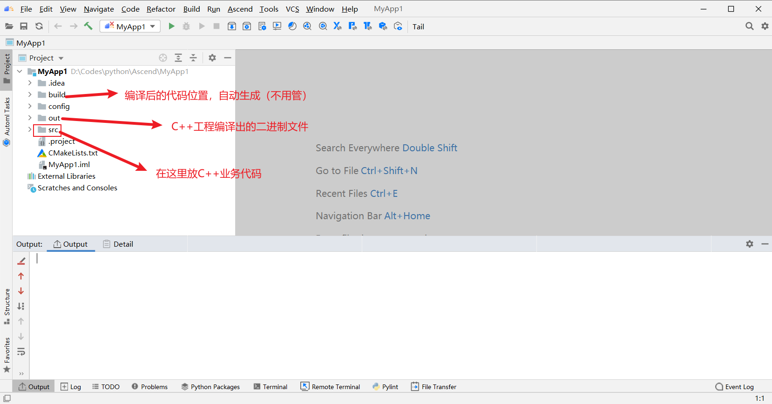Screen dimensions: 772x404
Task: Click Collapse All in Project panel
Action: tap(193, 58)
